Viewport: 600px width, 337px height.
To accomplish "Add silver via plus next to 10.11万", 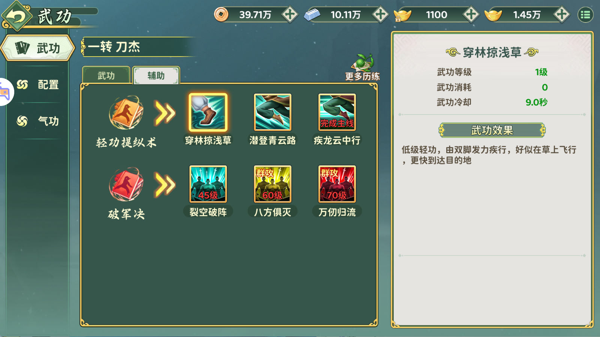I will click(x=380, y=15).
